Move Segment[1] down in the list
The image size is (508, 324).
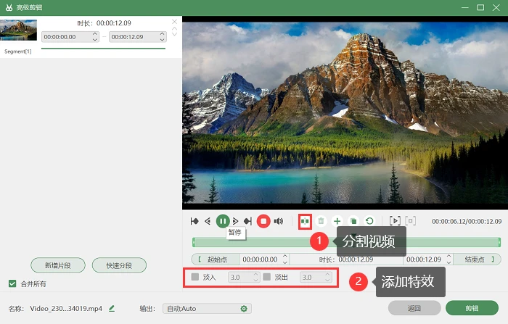[x=174, y=34]
